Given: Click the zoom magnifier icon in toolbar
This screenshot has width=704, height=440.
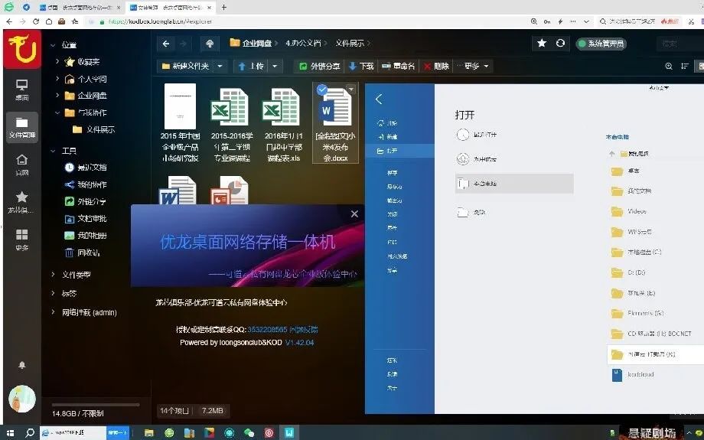Looking at the screenshot, I should click(669, 66).
